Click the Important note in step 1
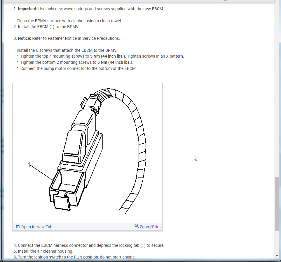 click(x=27, y=9)
